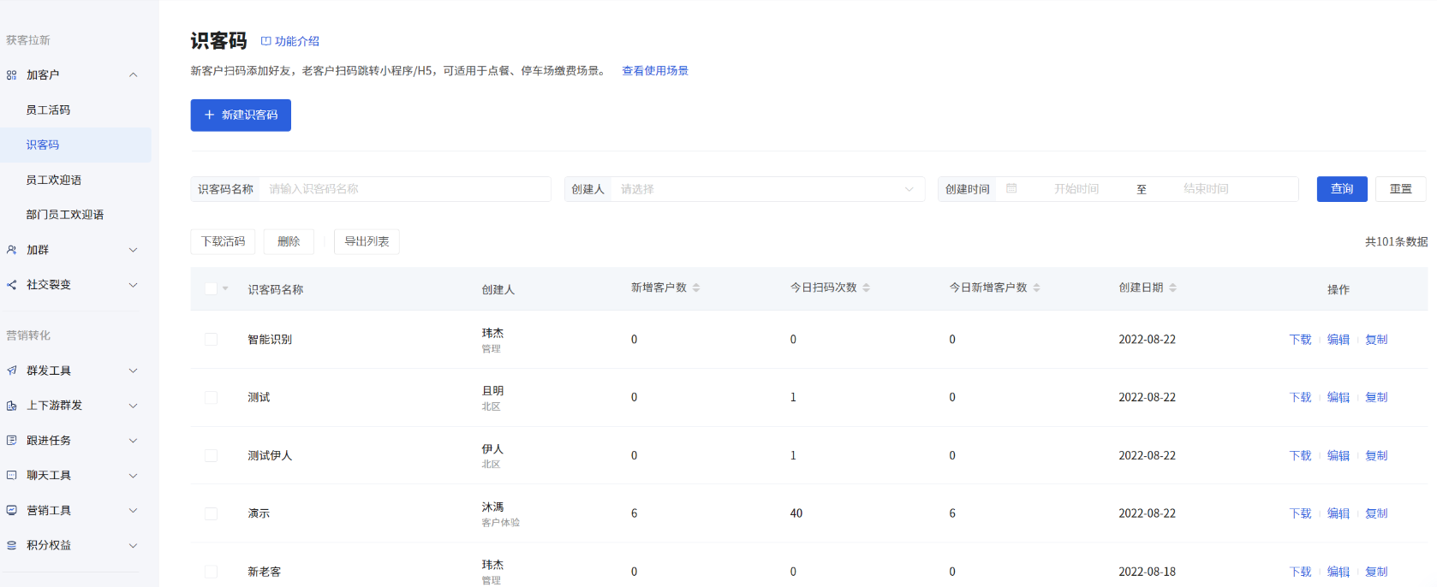Image resolution: width=1437 pixels, height=587 pixels.
Task: Collapse the 加客户 menu chevron
Action: (x=133, y=75)
